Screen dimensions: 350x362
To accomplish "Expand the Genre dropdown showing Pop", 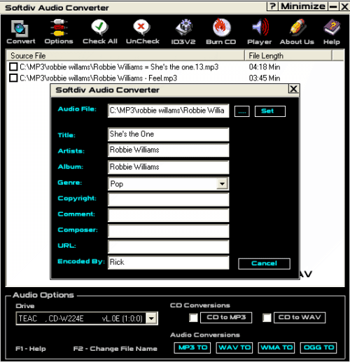I will [222, 183].
